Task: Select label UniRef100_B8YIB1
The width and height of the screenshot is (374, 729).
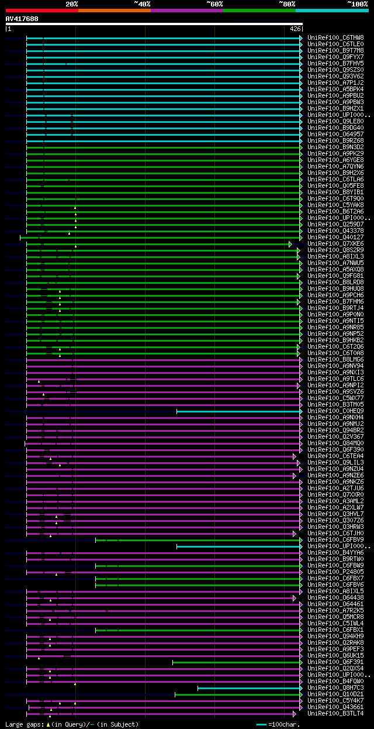Action: (335, 192)
